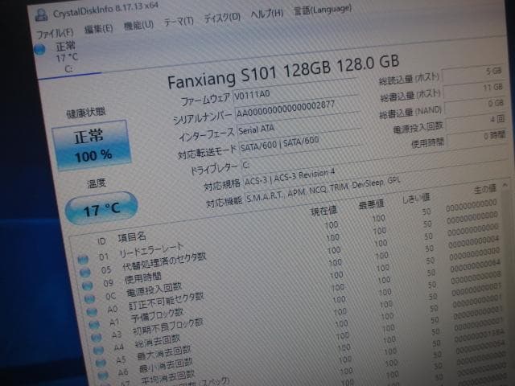Open the ヘルプ(H) menu
The image size is (515, 386).
click(x=266, y=14)
